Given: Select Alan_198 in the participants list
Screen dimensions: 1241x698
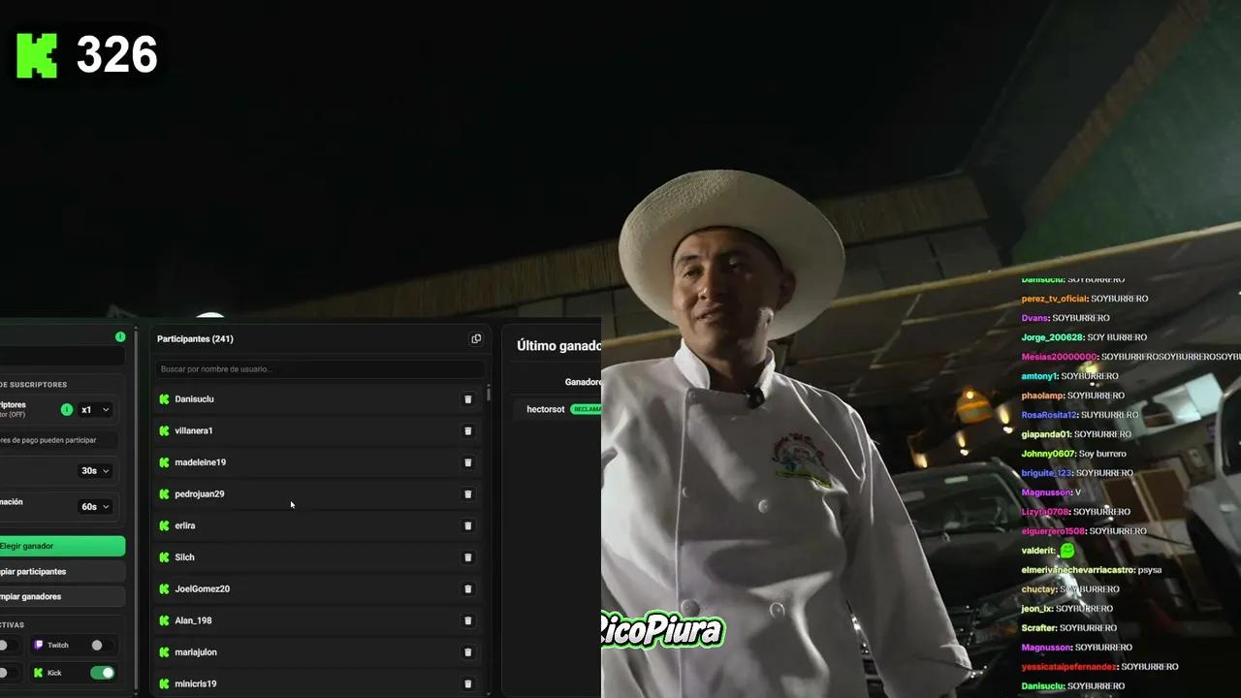Looking at the screenshot, I should pyautogui.click(x=317, y=620).
